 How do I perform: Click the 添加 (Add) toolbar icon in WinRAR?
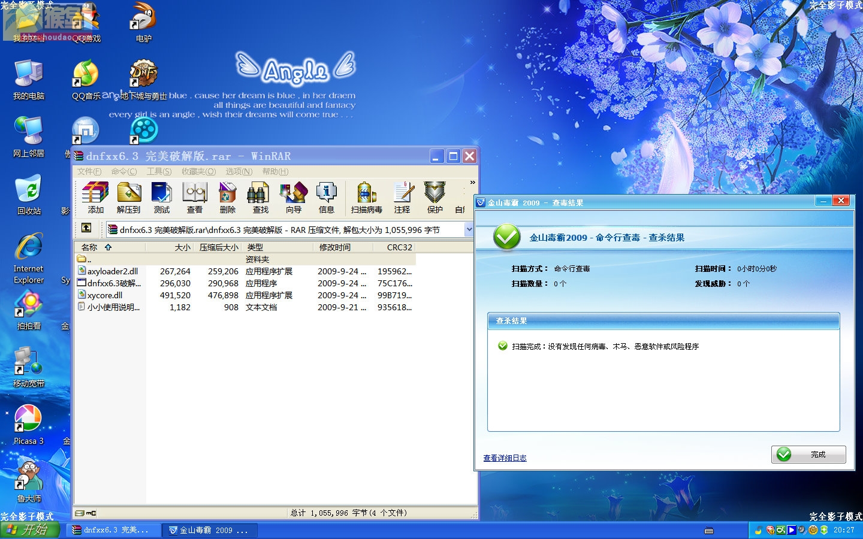coord(95,198)
